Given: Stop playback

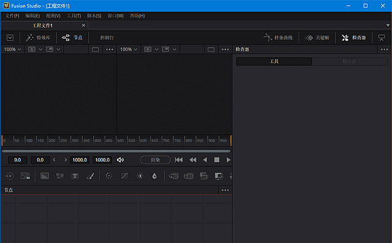Looking at the screenshot, I should (217, 160).
